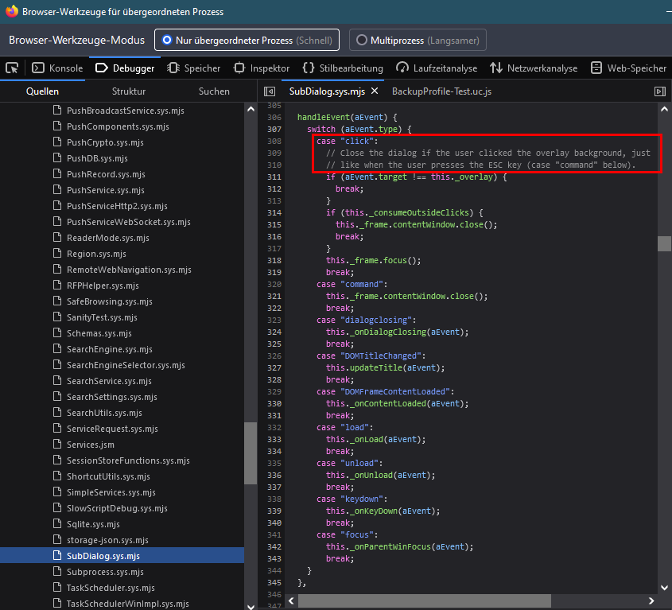Close the SubDialog.sys.mjs tab
The width and height of the screenshot is (672, 610).
pyautogui.click(x=375, y=91)
